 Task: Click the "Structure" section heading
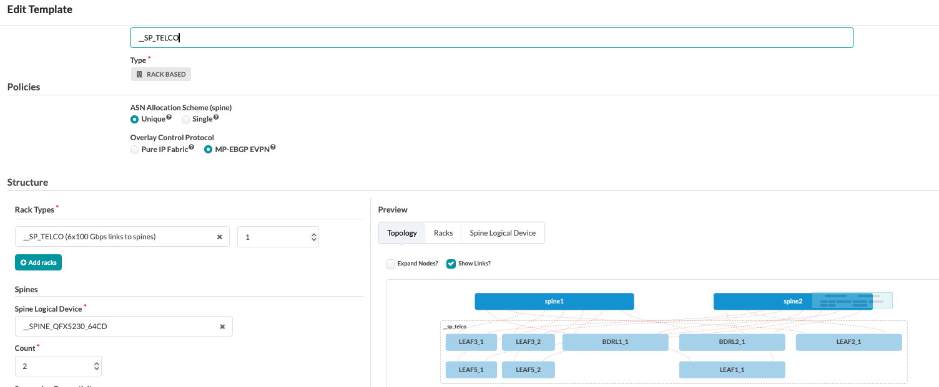[27, 183]
